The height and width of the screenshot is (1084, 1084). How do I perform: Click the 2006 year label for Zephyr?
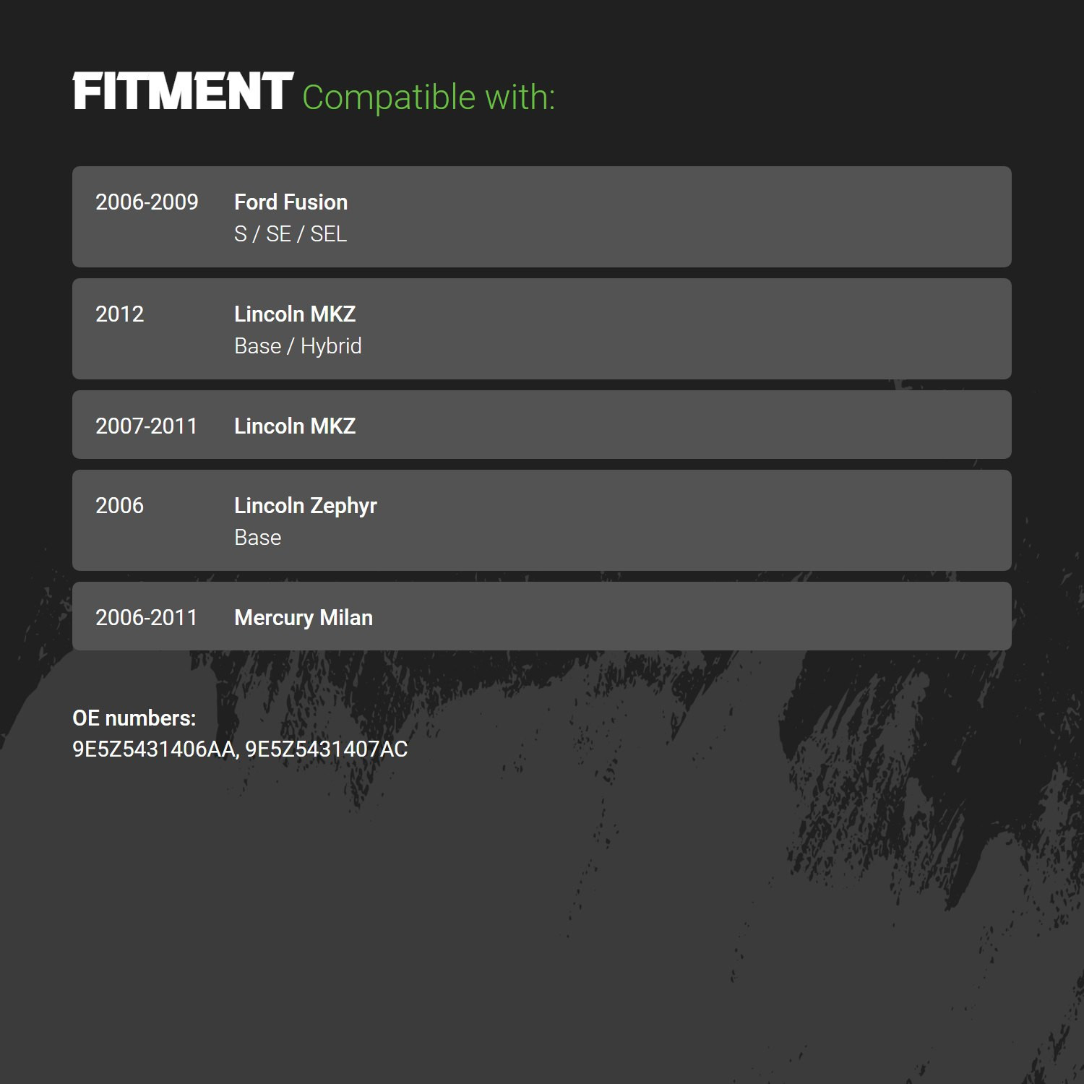point(120,506)
